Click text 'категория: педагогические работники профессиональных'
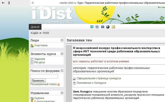This screenshot has width=165, height=102. (x=111, y=68)
